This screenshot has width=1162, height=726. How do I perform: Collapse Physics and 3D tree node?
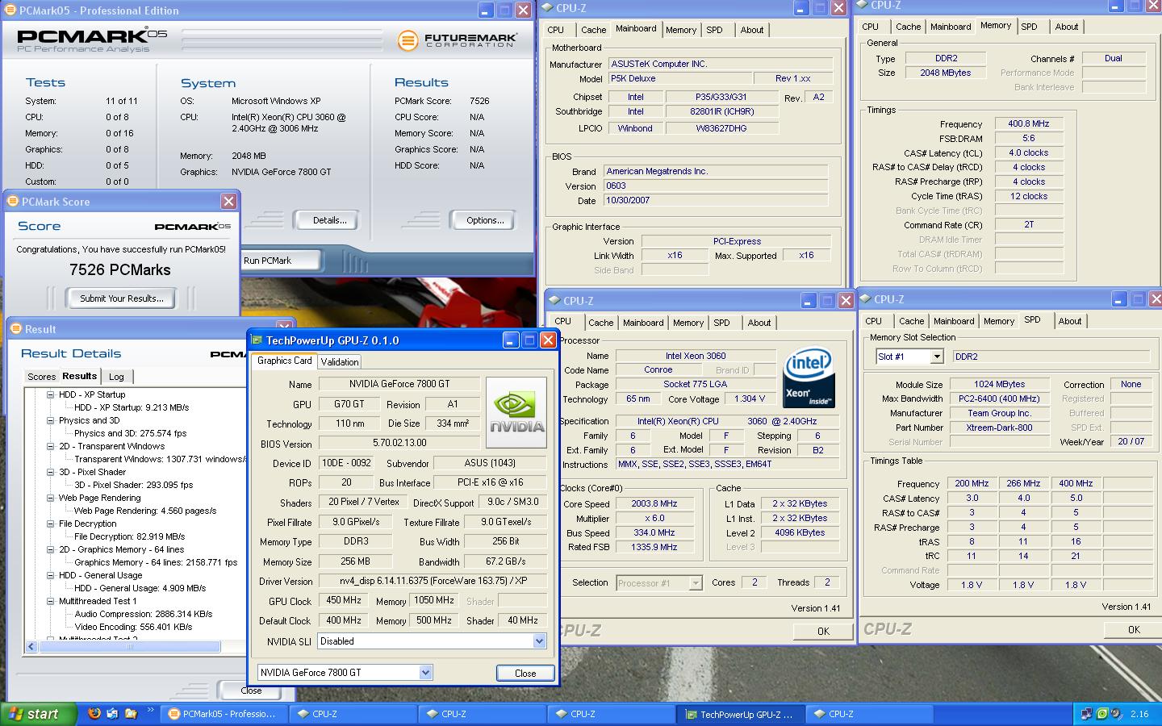[x=50, y=420]
